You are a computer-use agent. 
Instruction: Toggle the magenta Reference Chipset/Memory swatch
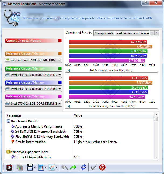(x=60, y=96)
